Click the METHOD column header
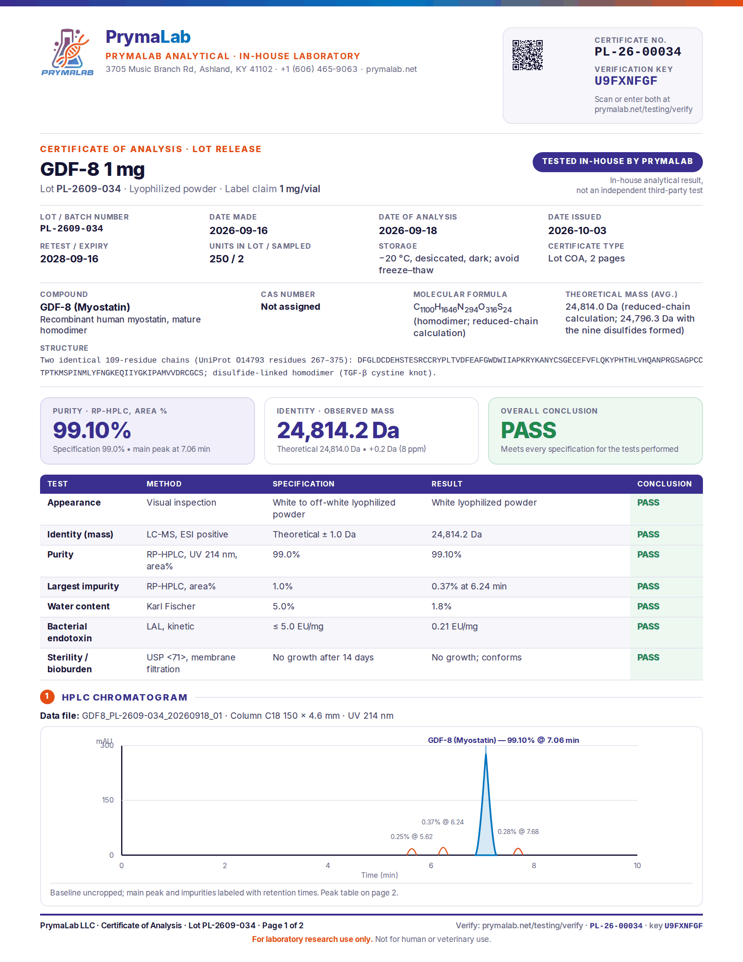Viewport: 743px width, 962px height. 164,484
